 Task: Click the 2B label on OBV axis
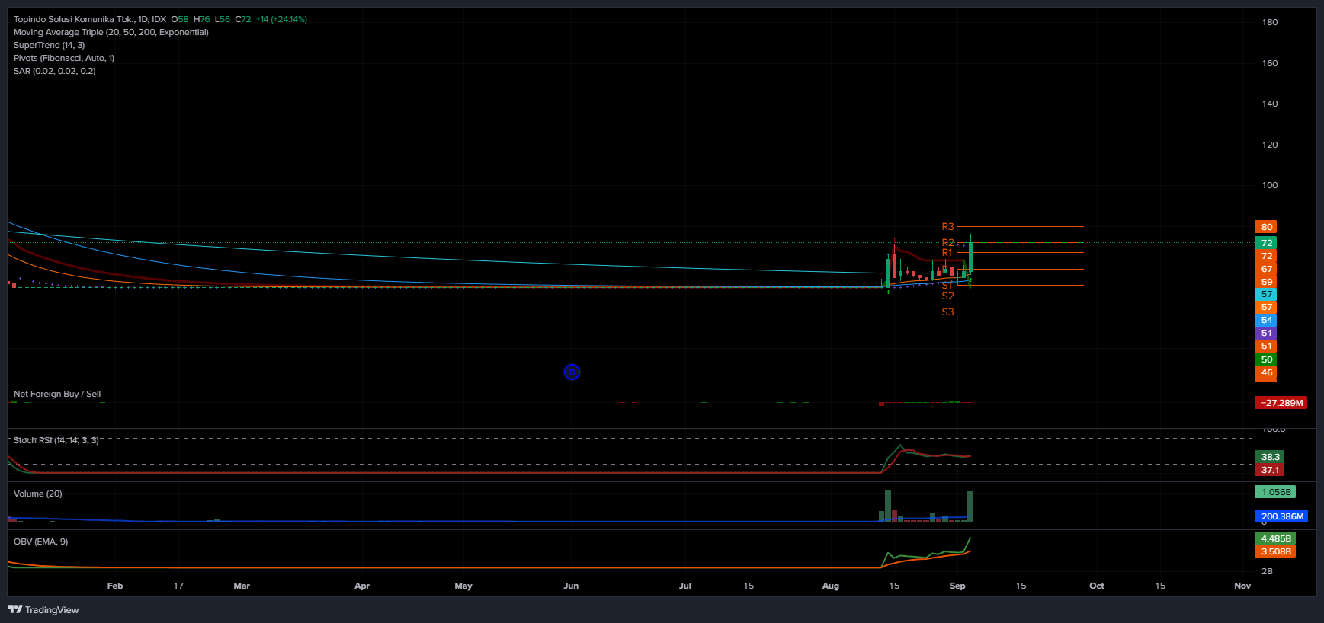click(1267, 571)
